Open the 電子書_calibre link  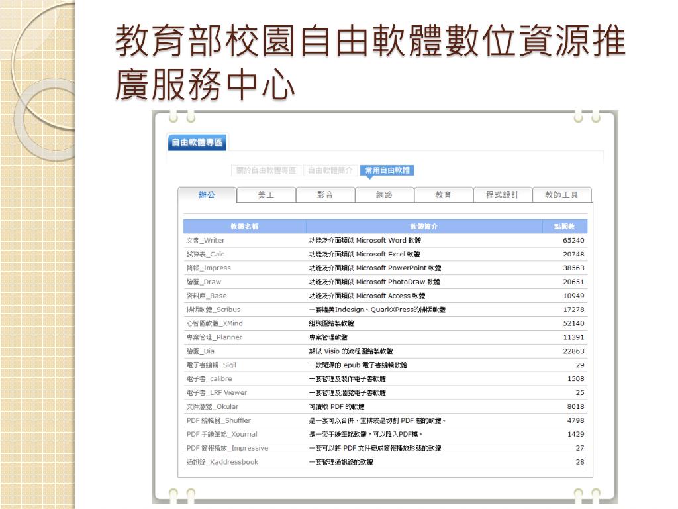tap(209, 378)
